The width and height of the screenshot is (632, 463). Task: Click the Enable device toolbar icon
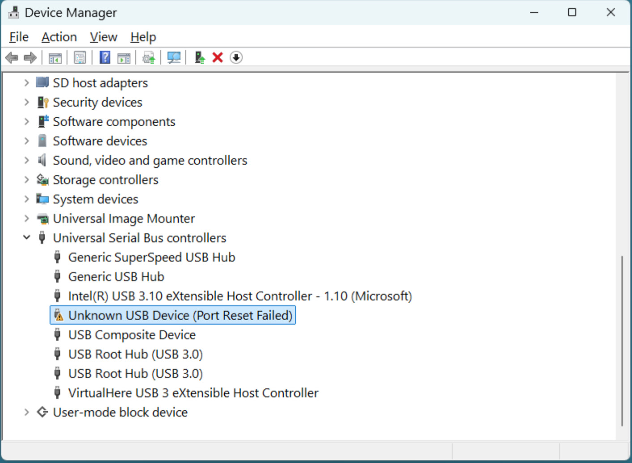tap(200, 58)
